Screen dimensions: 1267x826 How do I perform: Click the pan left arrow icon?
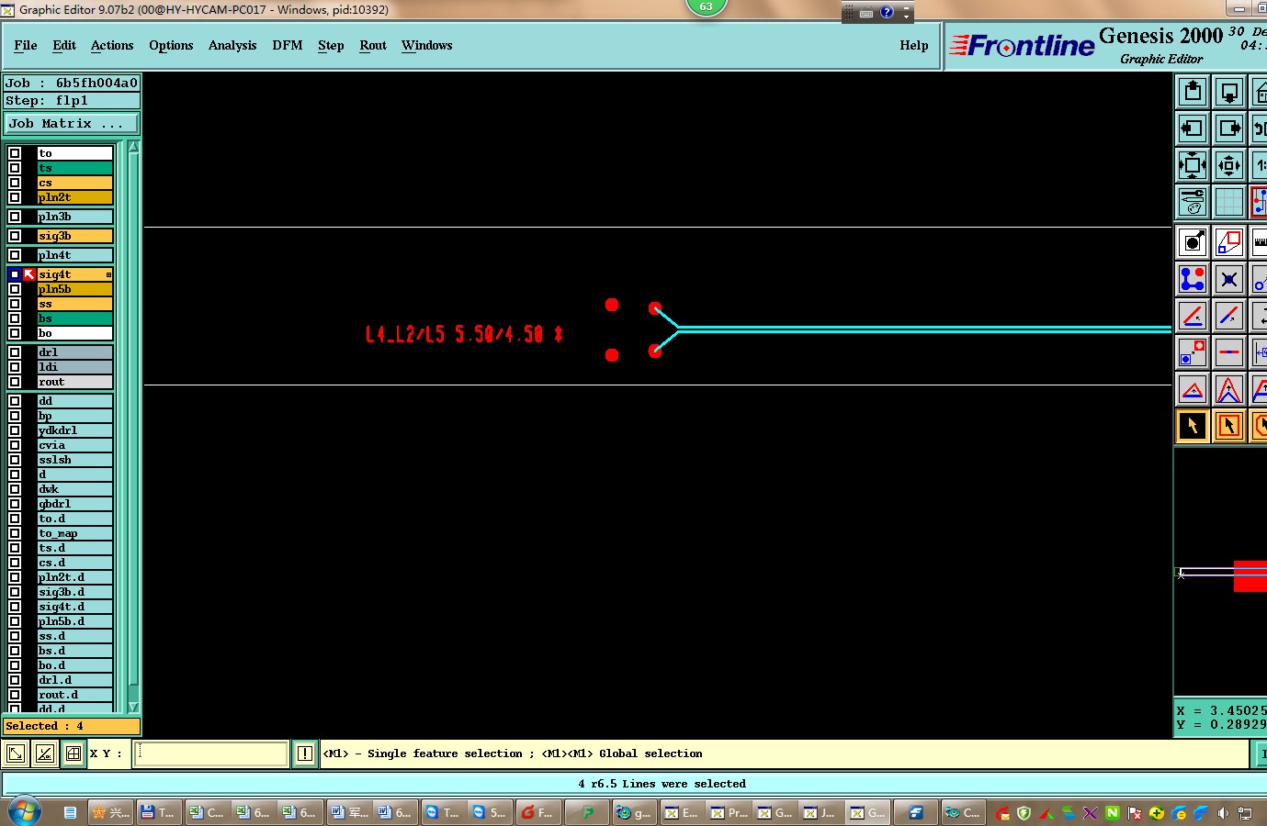tap(1193, 128)
